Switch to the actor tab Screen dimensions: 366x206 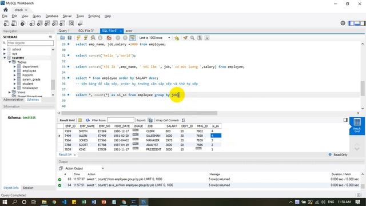129,31
